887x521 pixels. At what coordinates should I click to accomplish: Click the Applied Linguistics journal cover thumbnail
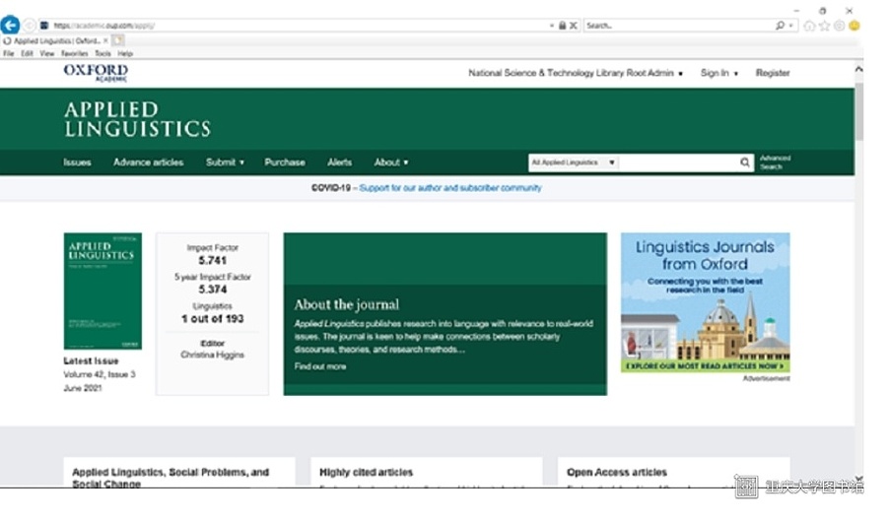tap(102, 291)
